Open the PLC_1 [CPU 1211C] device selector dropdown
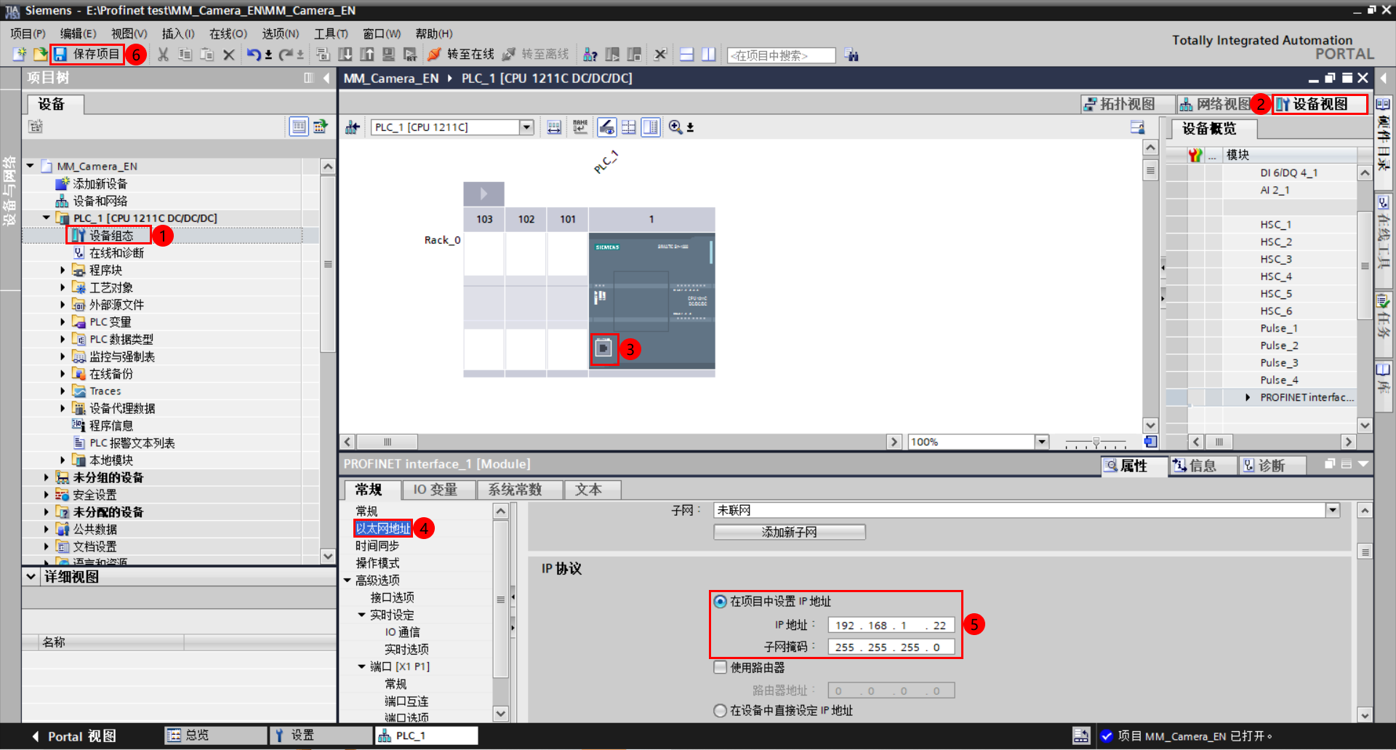The height and width of the screenshot is (750, 1396). 526,127
